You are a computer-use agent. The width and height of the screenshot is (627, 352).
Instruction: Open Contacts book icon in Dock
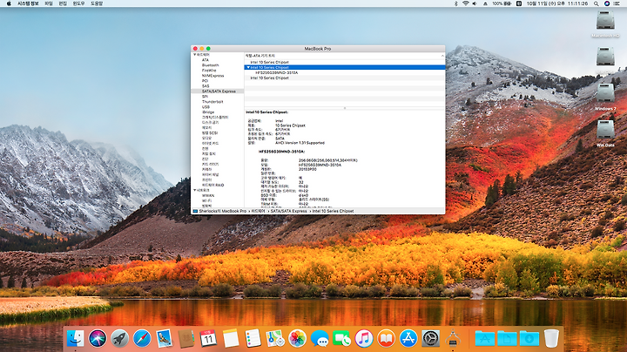[x=186, y=339]
